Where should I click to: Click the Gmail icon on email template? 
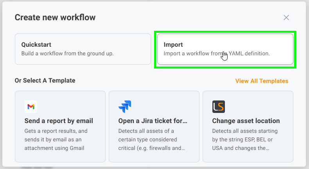tap(31, 106)
